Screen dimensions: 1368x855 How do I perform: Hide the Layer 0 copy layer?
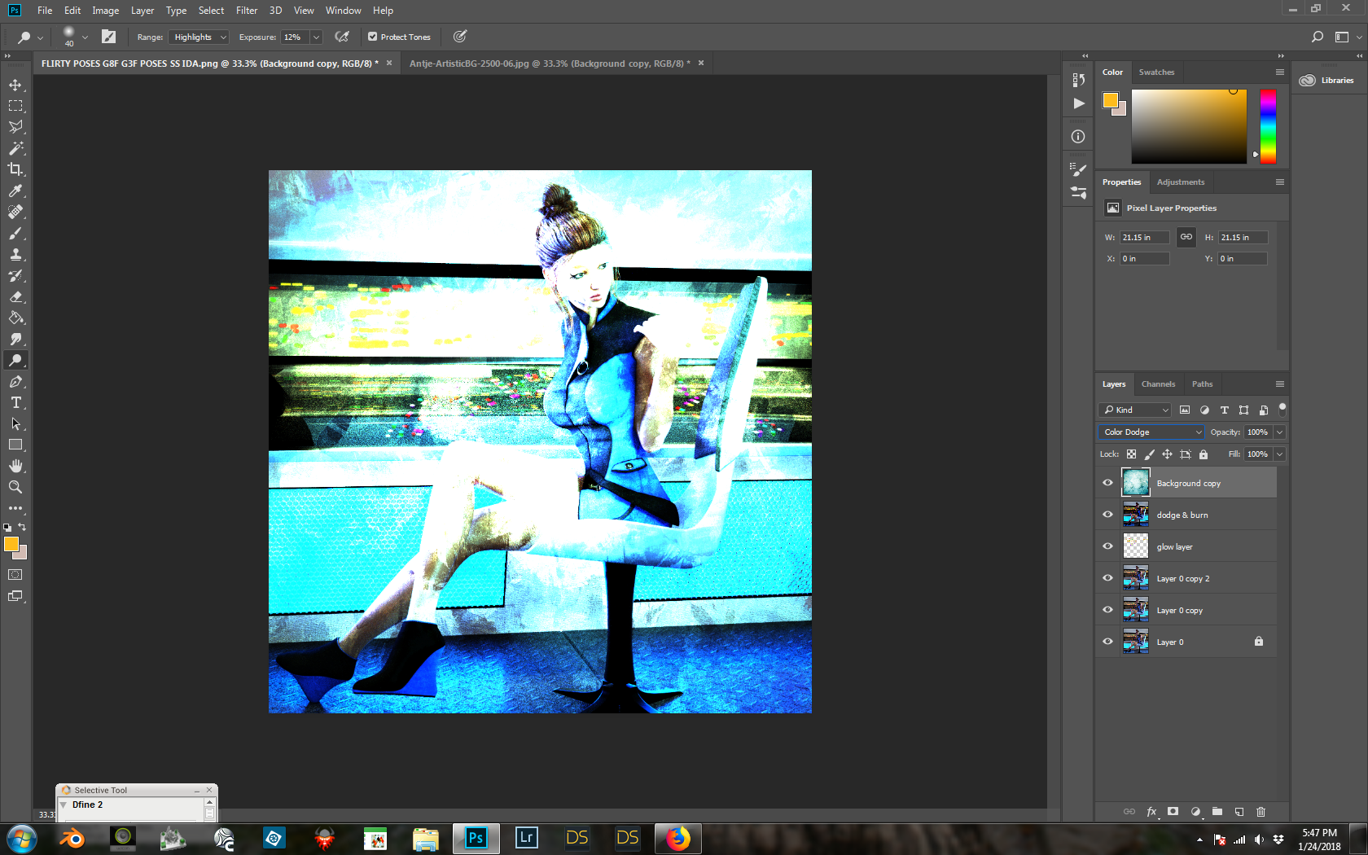(1107, 610)
